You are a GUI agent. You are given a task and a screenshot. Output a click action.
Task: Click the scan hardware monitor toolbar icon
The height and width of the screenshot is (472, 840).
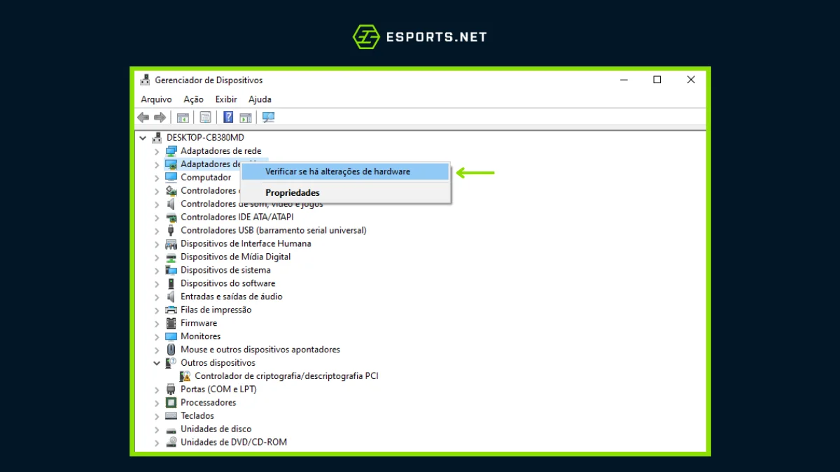pyautogui.click(x=268, y=117)
